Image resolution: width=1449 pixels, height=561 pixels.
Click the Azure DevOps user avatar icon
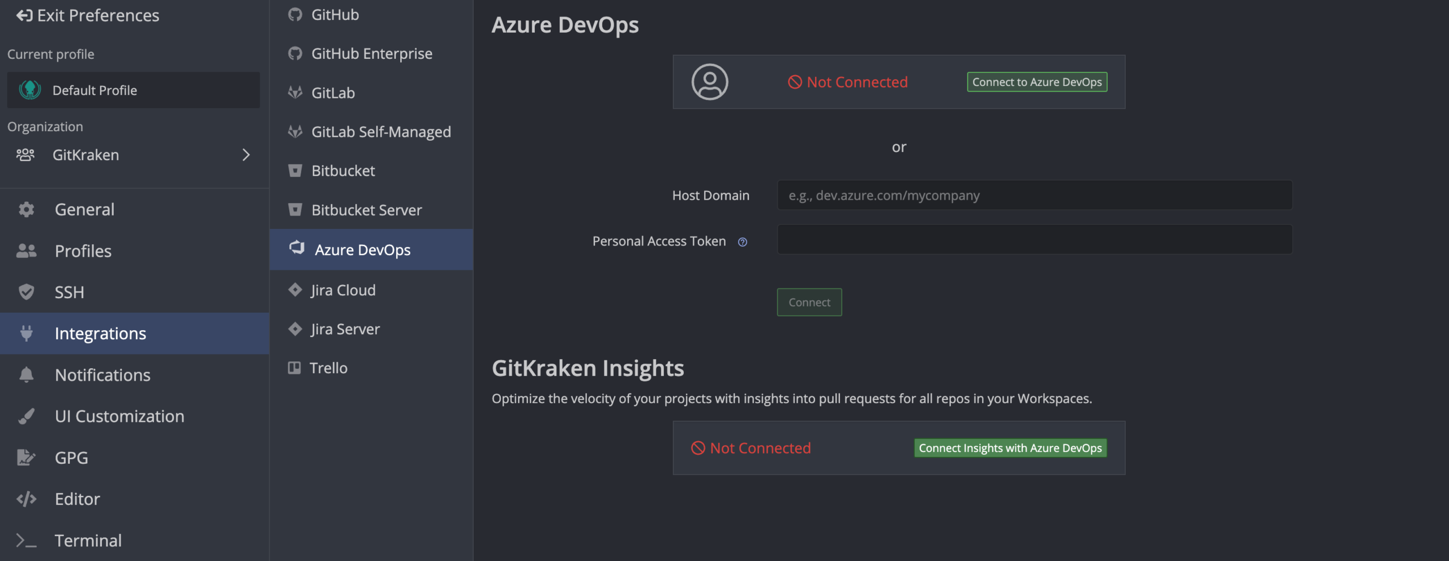[709, 82]
